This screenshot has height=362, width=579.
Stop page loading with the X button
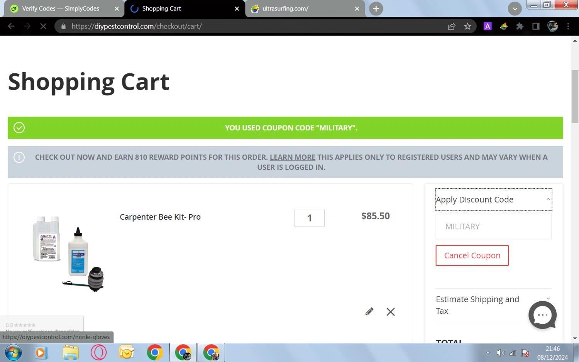(x=43, y=26)
